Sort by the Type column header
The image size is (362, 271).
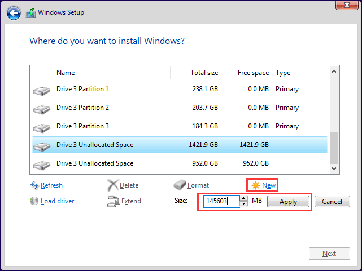300,73
